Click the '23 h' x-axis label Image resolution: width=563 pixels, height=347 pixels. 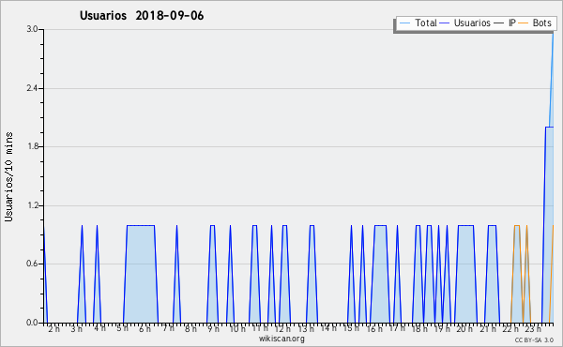(533, 329)
